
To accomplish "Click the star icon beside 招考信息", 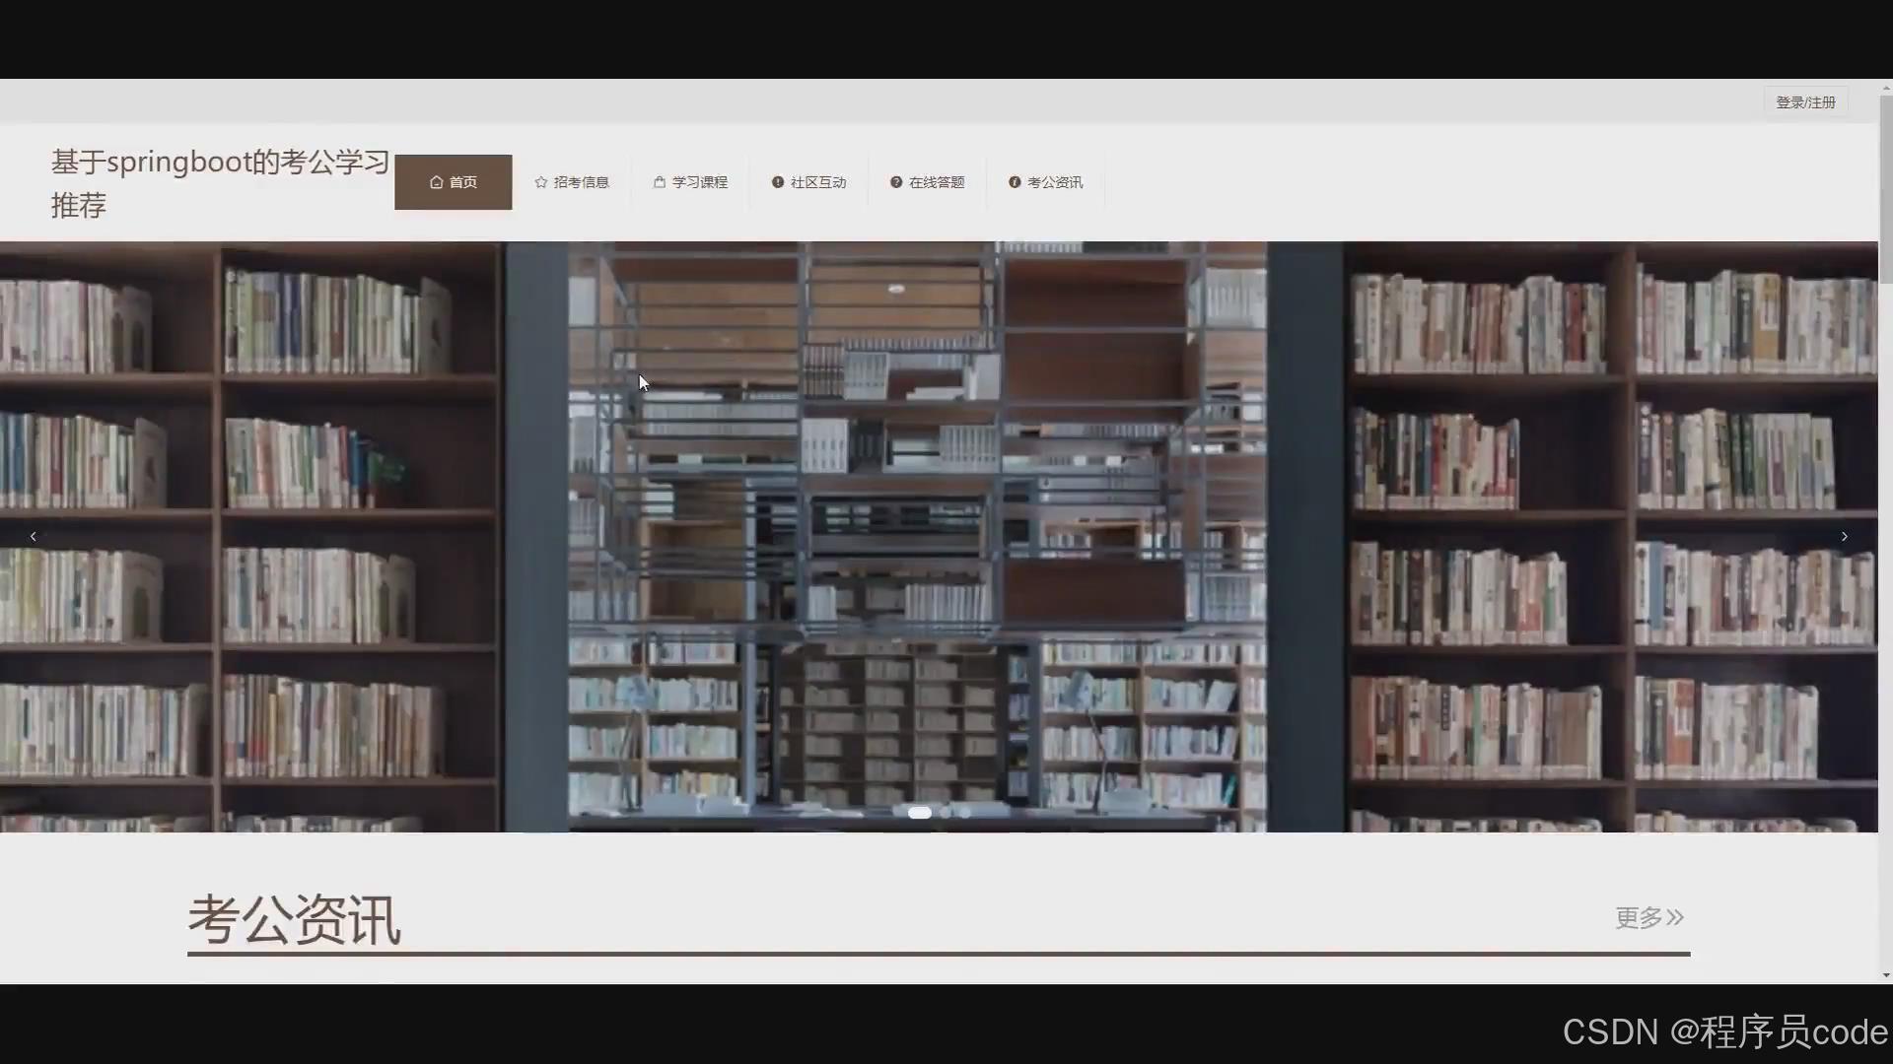I will (x=540, y=182).
